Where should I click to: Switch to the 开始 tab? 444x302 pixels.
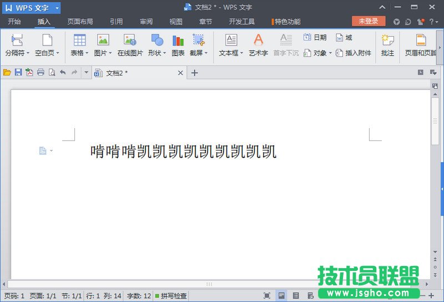[x=14, y=22]
